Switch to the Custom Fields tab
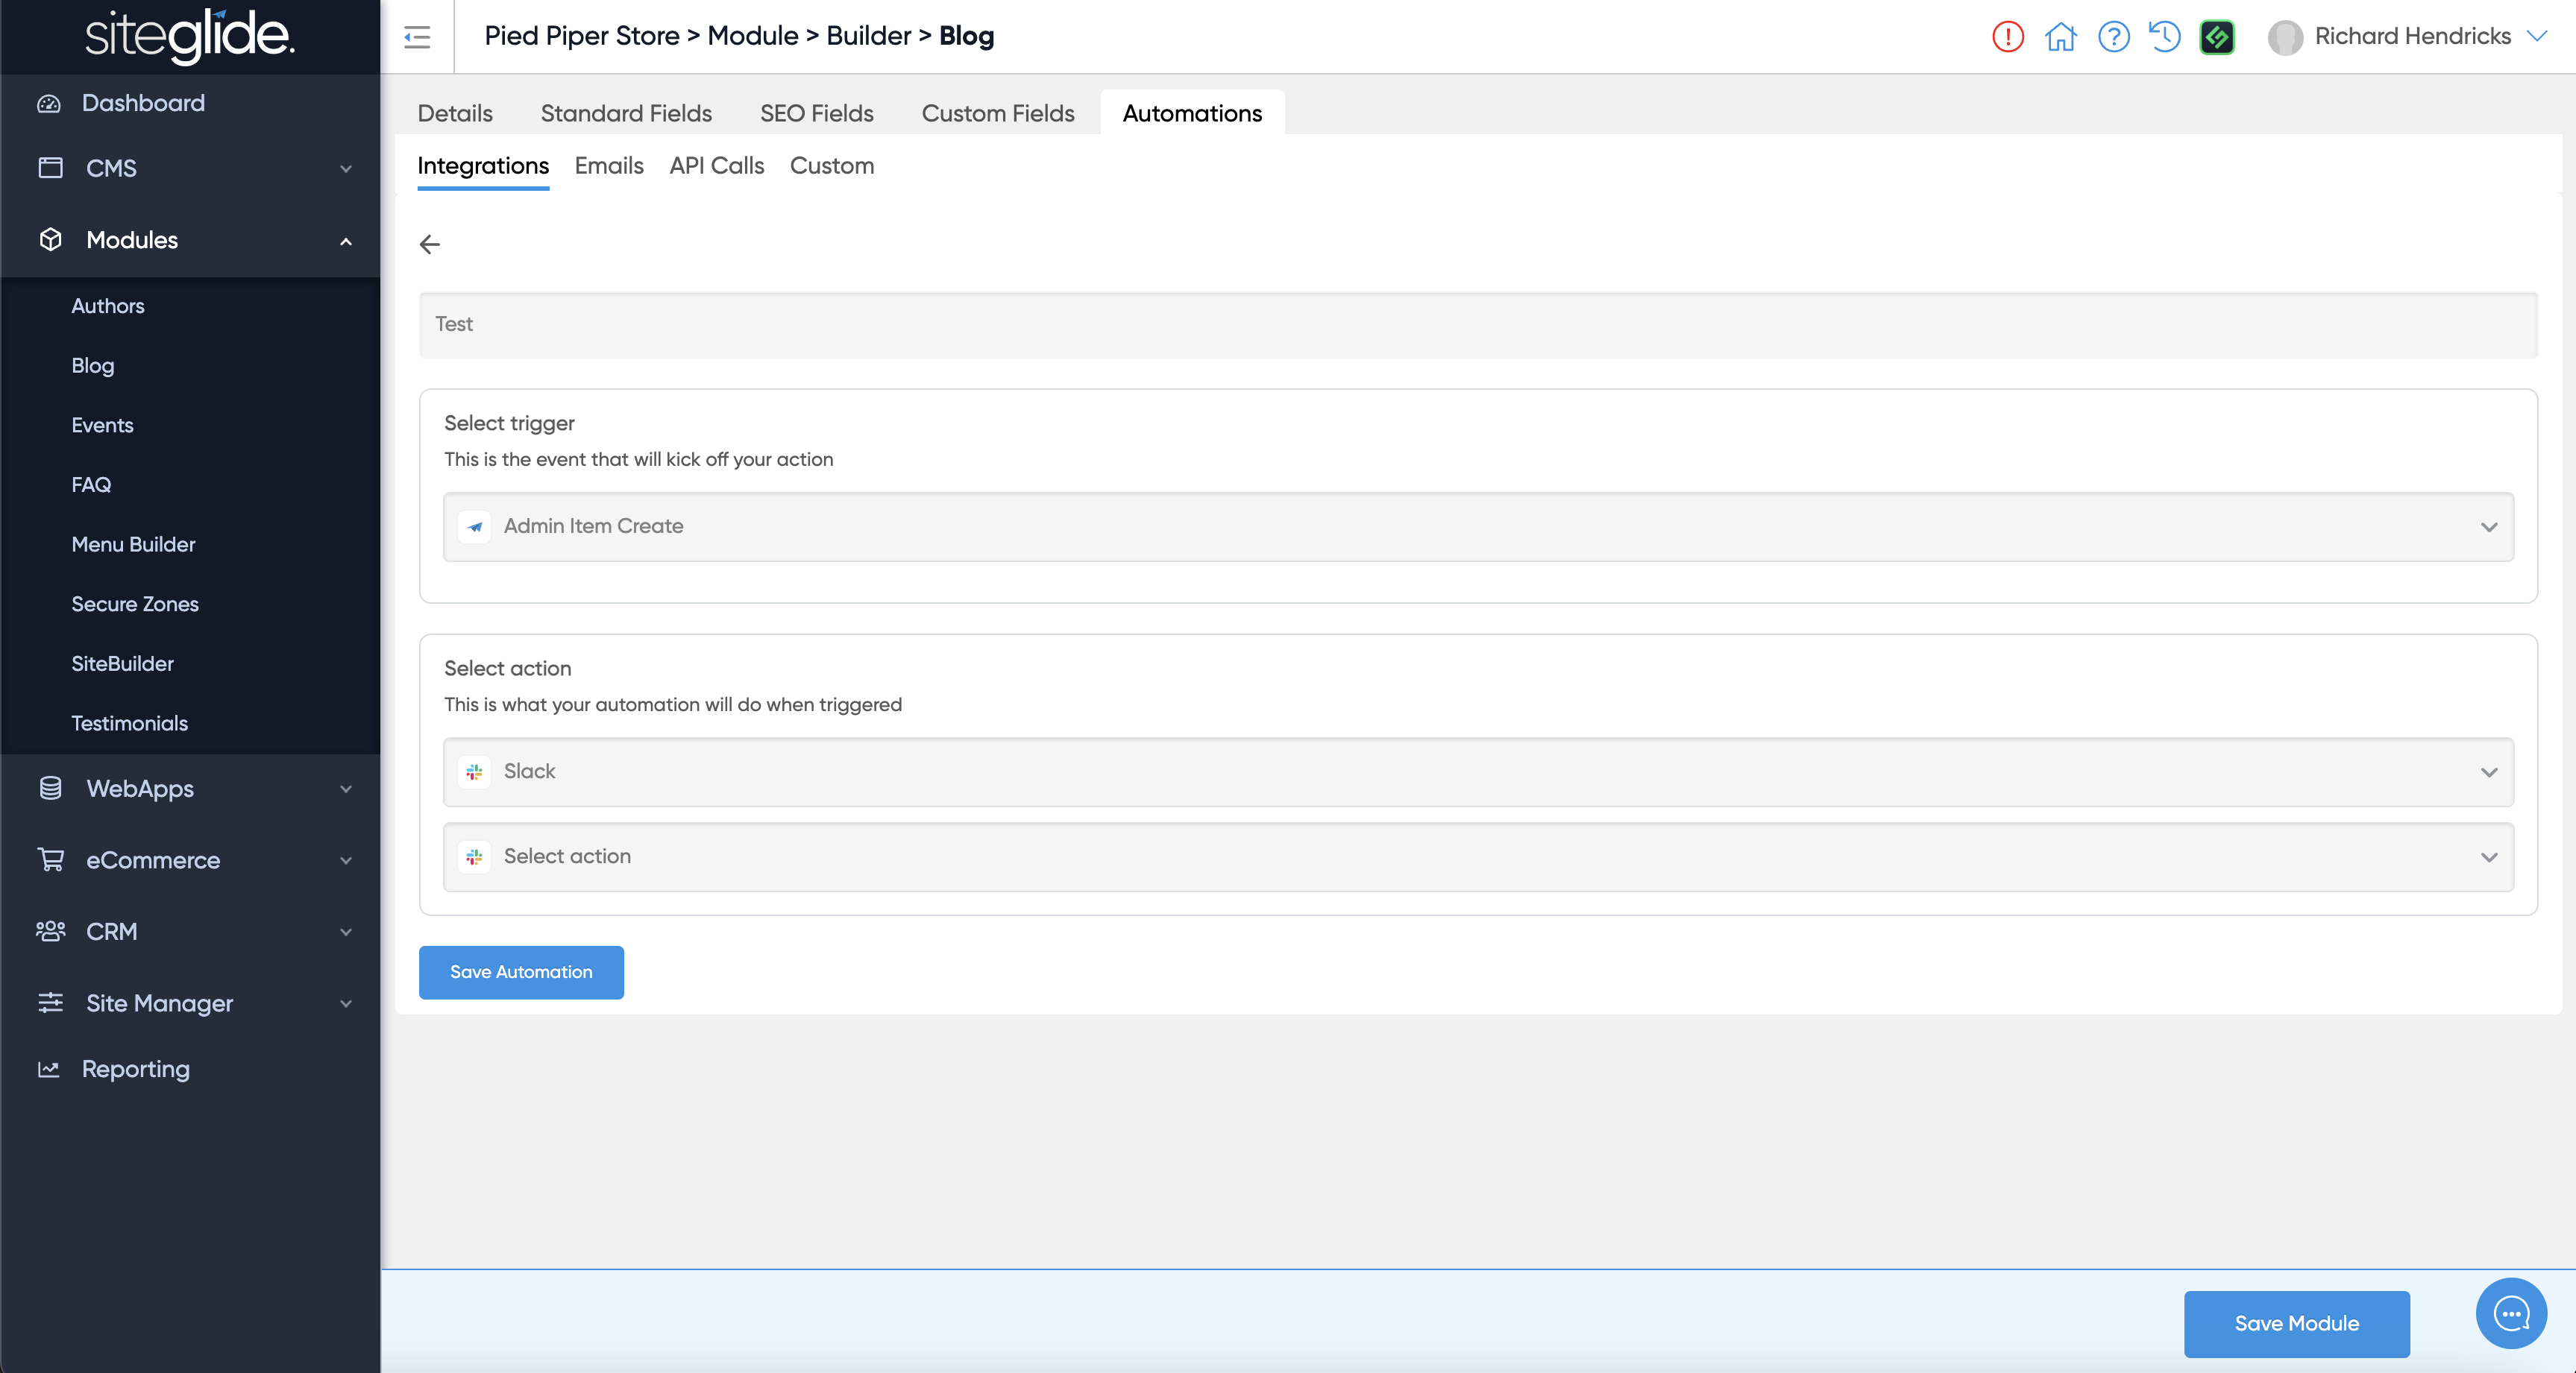The height and width of the screenshot is (1373, 2576). pos(997,114)
